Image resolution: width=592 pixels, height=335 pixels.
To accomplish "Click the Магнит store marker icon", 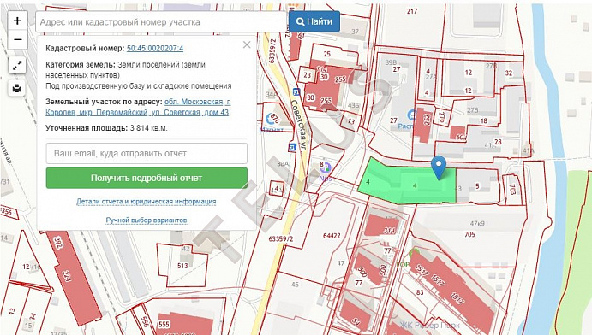I will coord(271,119).
